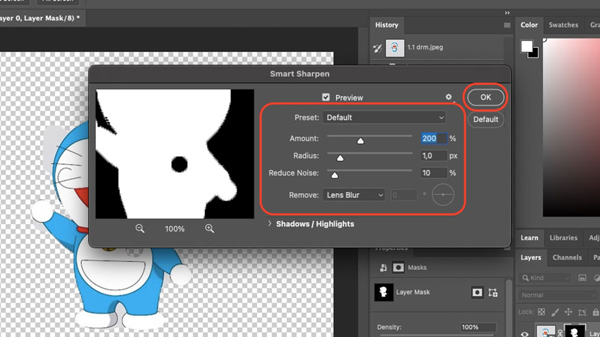Open the Remove Lens Blur dropdown
The height and width of the screenshot is (337, 600).
[x=353, y=195]
